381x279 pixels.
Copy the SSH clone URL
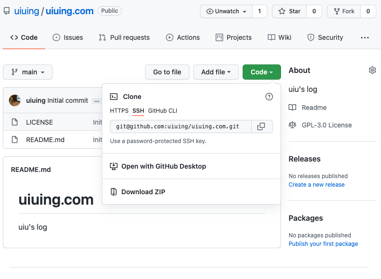click(x=261, y=126)
